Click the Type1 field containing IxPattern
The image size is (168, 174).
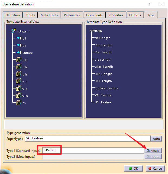coord(93,150)
